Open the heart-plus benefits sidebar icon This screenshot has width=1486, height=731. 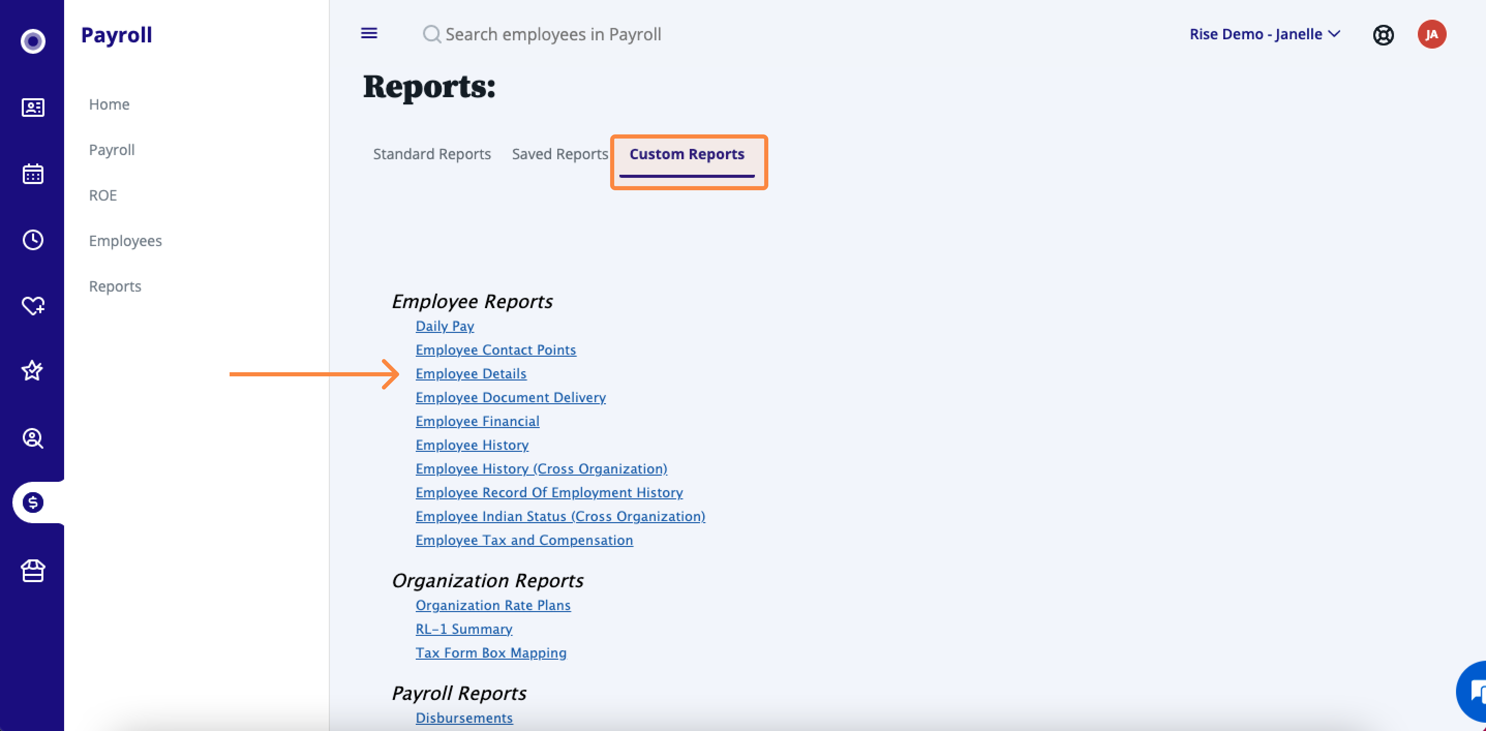[33, 305]
